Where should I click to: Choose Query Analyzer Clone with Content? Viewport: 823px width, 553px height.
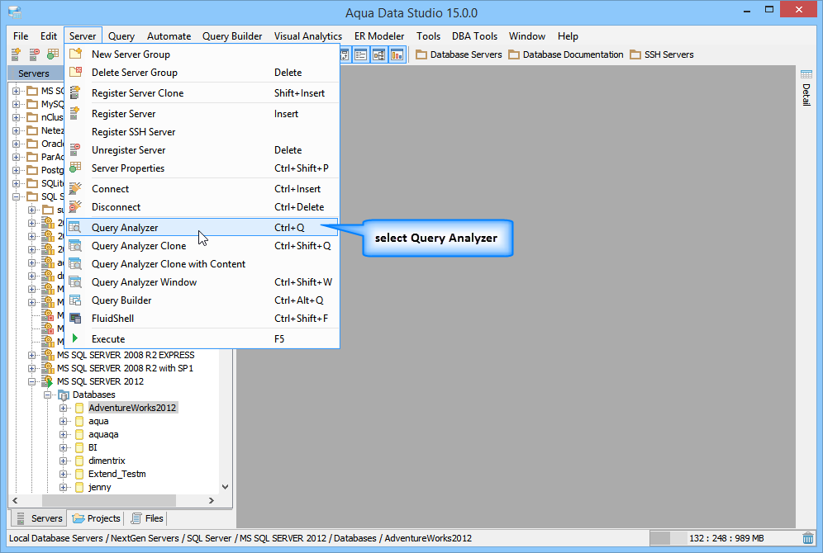pyautogui.click(x=202, y=263)
